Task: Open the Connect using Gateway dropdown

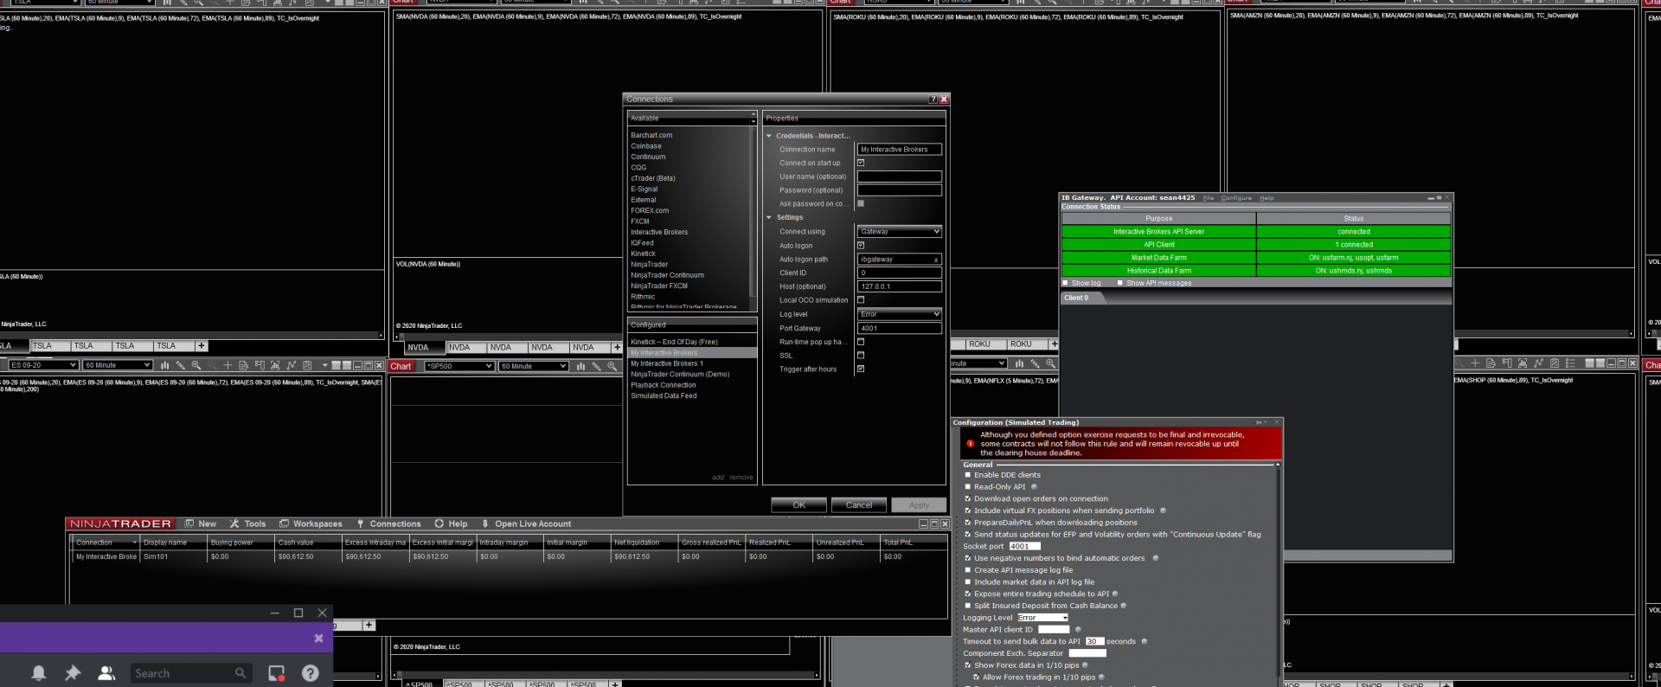Action: 900,232
